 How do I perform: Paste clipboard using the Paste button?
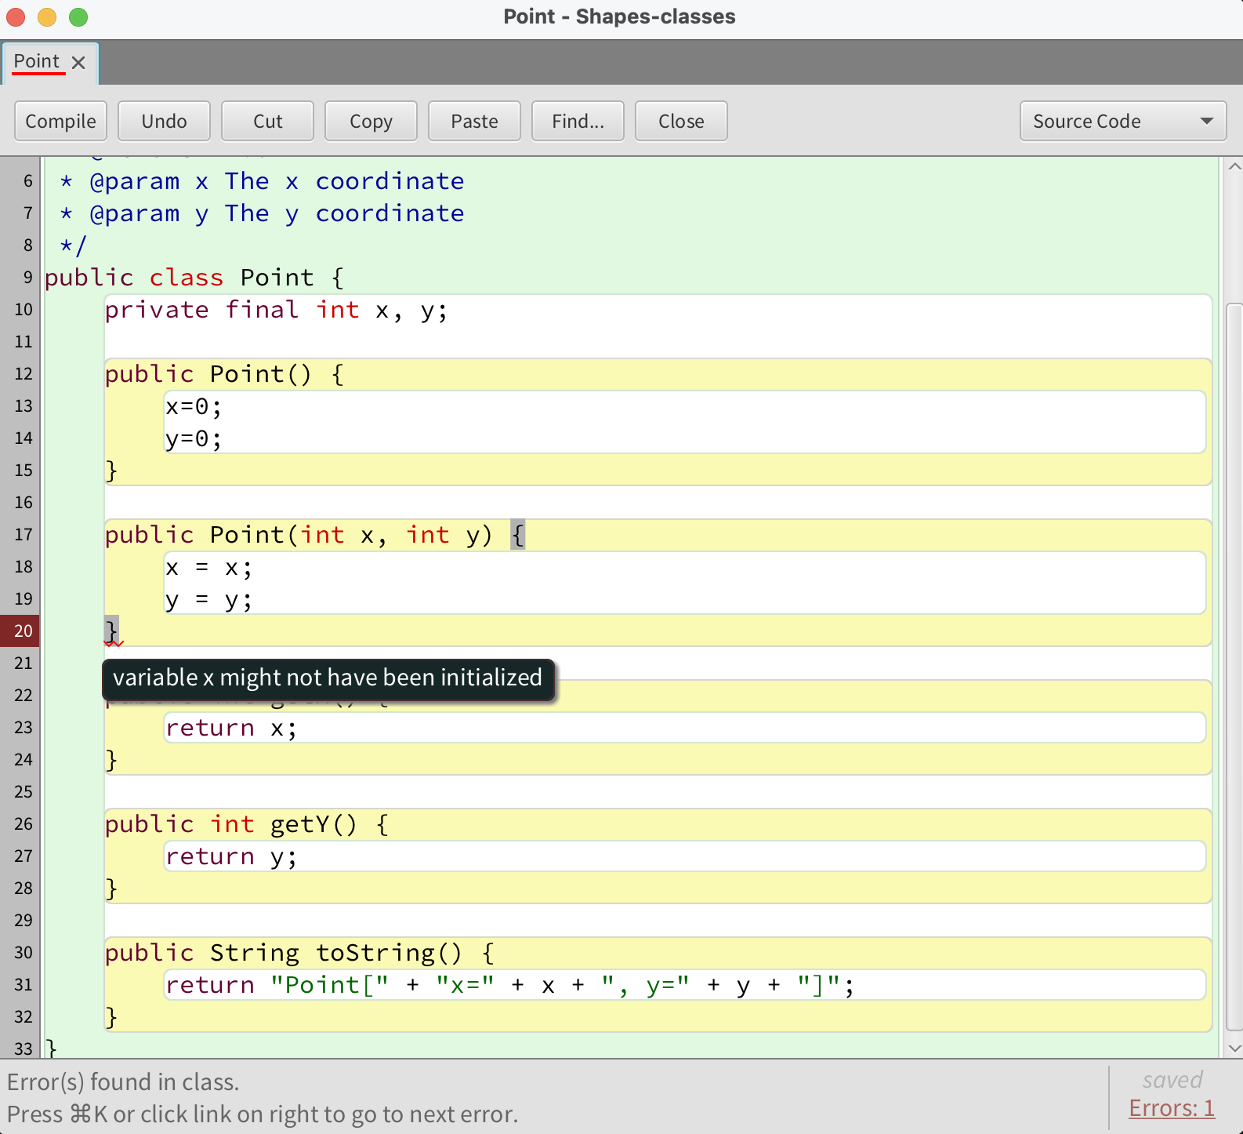click(x=474, y=121)
